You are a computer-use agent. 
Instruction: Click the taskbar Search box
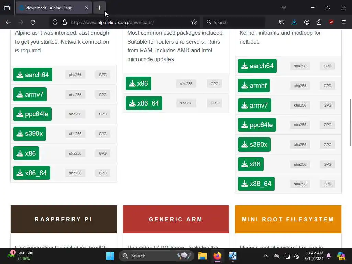coord(156,256)
